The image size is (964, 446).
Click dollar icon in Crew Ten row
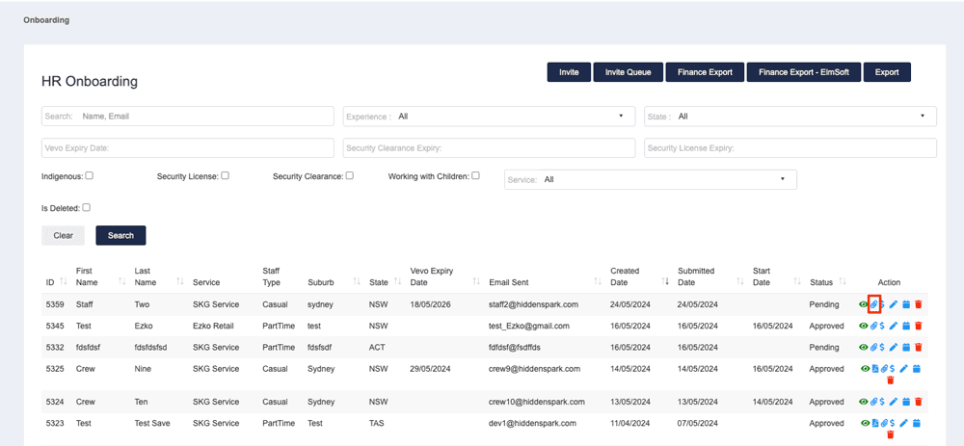[882, 402]
